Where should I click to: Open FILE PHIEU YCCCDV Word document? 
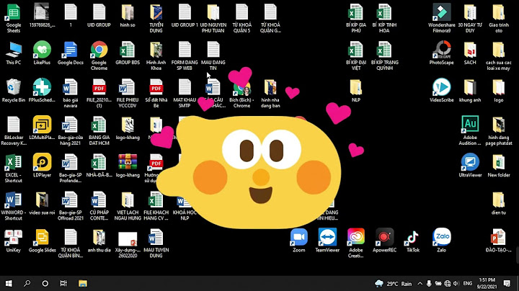coord(128,93)
